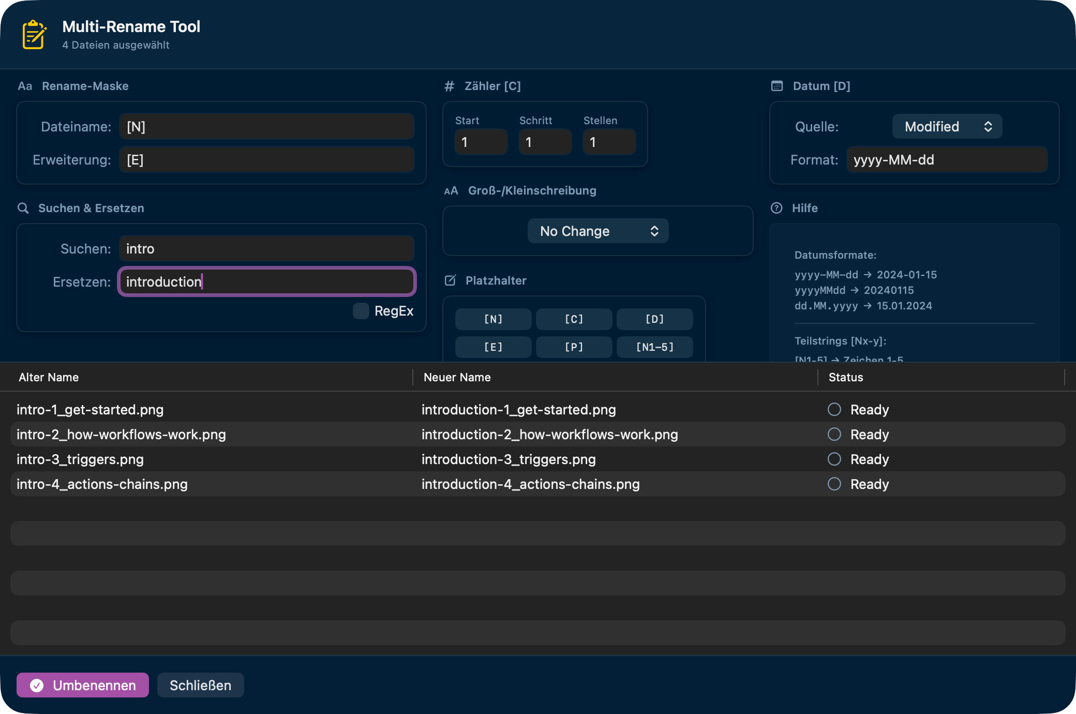Insert the [N1-5] placeholder
The width and height of the screenshot is (1076, 714).
tap(654, 347)
